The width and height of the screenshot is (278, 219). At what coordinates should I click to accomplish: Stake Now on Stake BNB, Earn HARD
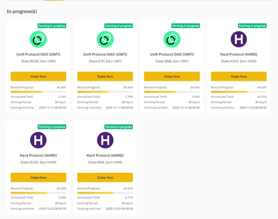(x=105, y=177)
